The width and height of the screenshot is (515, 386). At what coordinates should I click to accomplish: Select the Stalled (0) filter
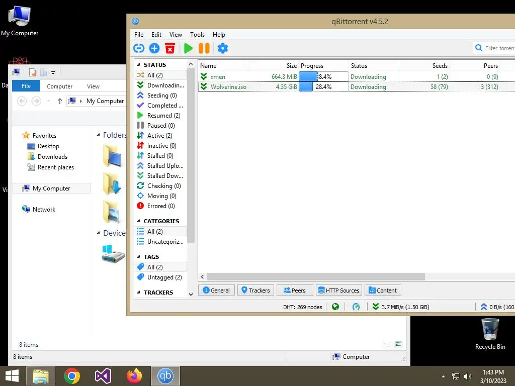[x=160, y=156]
